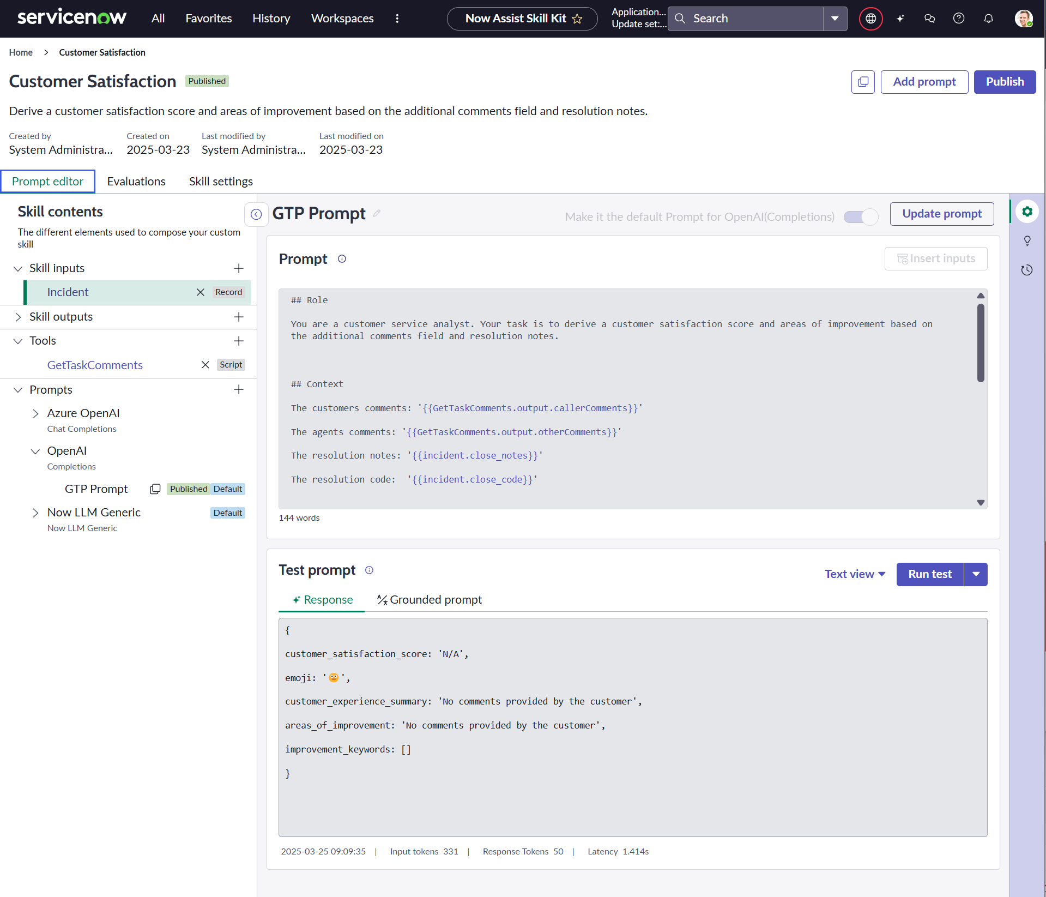Open the Run test dropdown arrow
The height and width of the screenshot is (897, 1046).
coord(976,574)
